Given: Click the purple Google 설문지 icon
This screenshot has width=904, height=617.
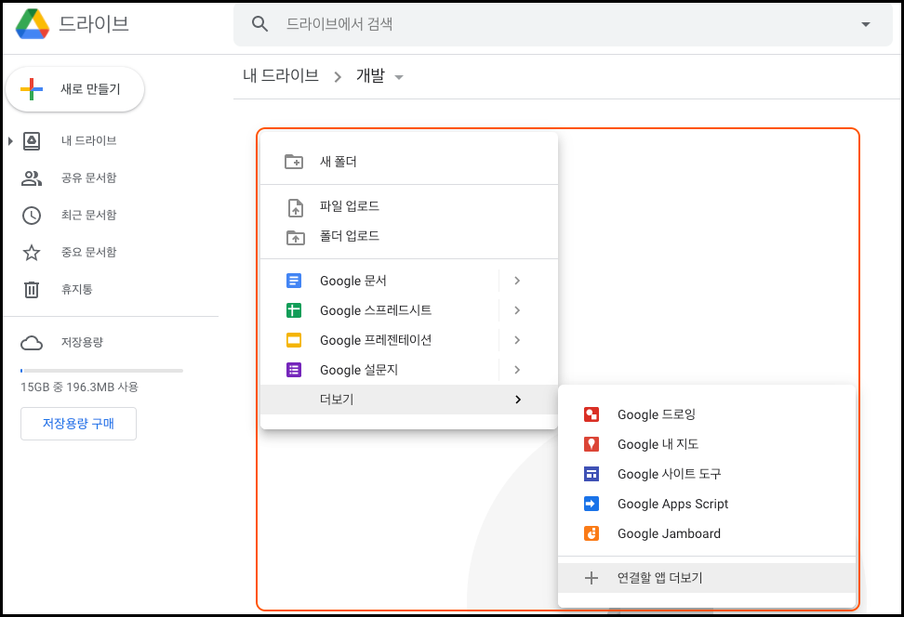Looking at the screenshot, I should pos(294,370).
